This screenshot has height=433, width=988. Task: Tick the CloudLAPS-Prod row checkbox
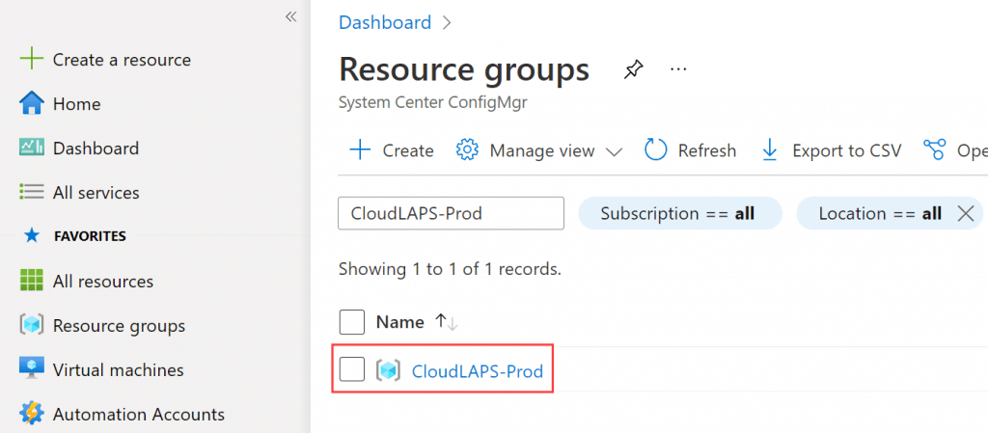[351, 368]
